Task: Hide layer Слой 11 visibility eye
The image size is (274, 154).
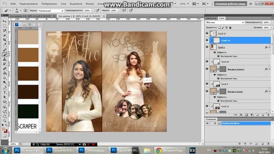Action: click(x=207, y=106)
